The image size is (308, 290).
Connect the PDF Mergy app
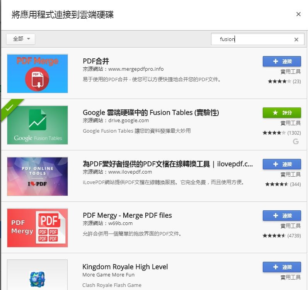click(x=282, y=215)
